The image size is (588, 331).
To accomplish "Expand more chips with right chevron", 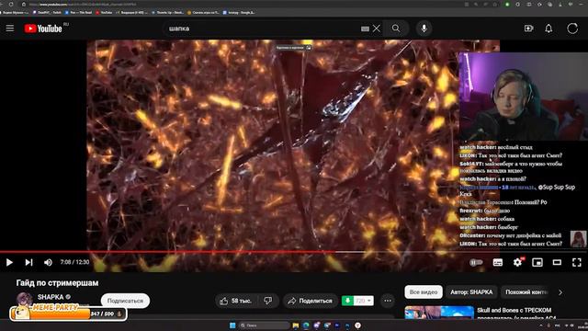I will pos(560,292).
